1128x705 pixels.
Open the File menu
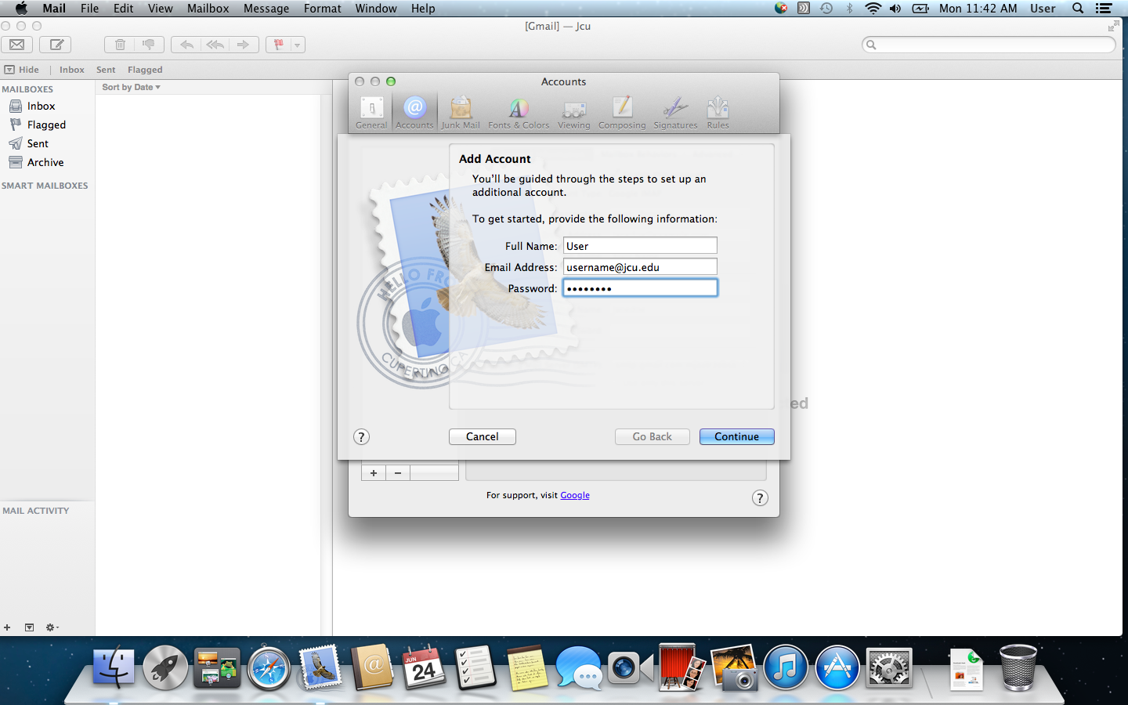(89, 9)
